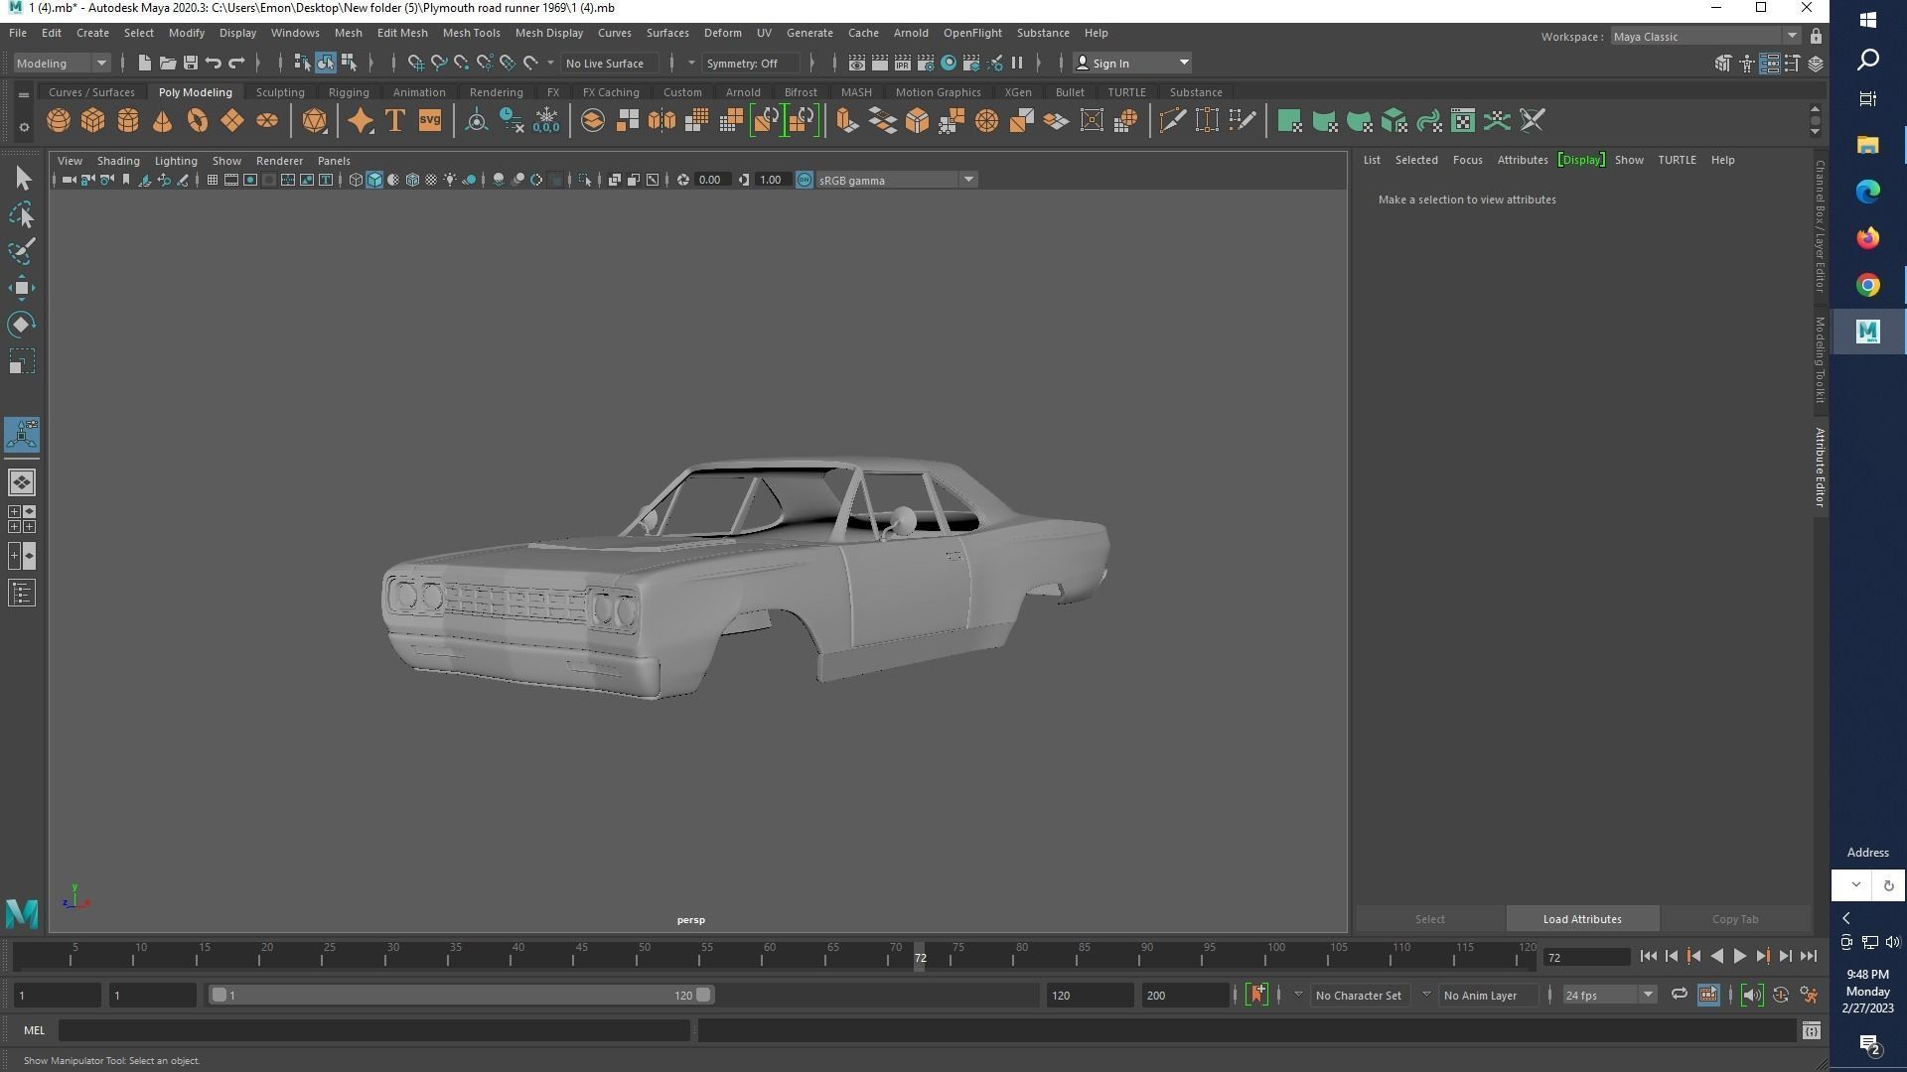Click the Outliner quick layout button
The height and width of the screenshot is (1072, 1907).
(22, 594)
